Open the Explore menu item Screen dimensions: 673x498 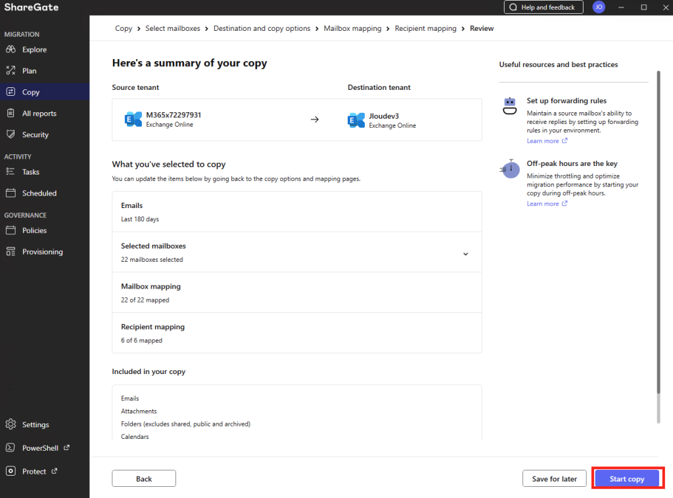(45, 49)
